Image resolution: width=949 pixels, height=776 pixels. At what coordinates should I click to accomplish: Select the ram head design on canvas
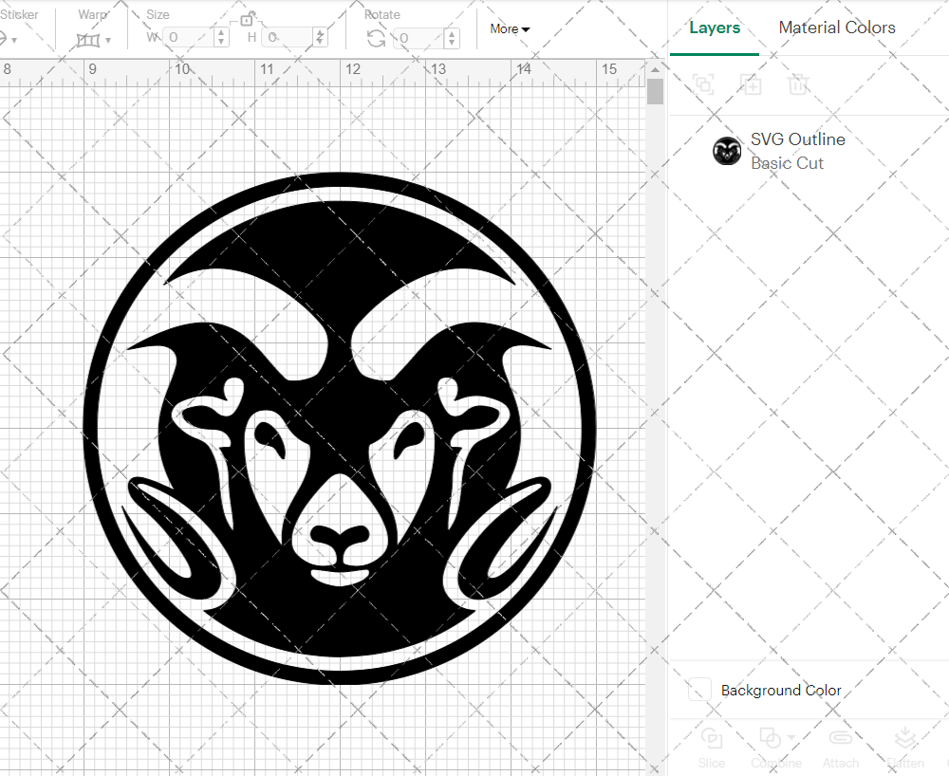coord(340,428)
